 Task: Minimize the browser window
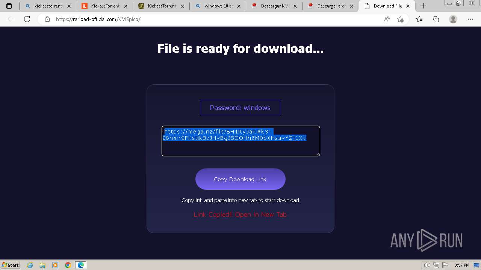(x=449, y=3)
